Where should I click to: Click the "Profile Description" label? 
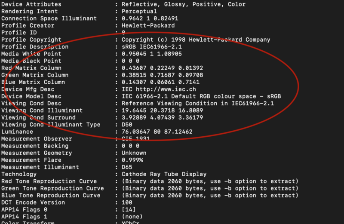coord(35,47)
